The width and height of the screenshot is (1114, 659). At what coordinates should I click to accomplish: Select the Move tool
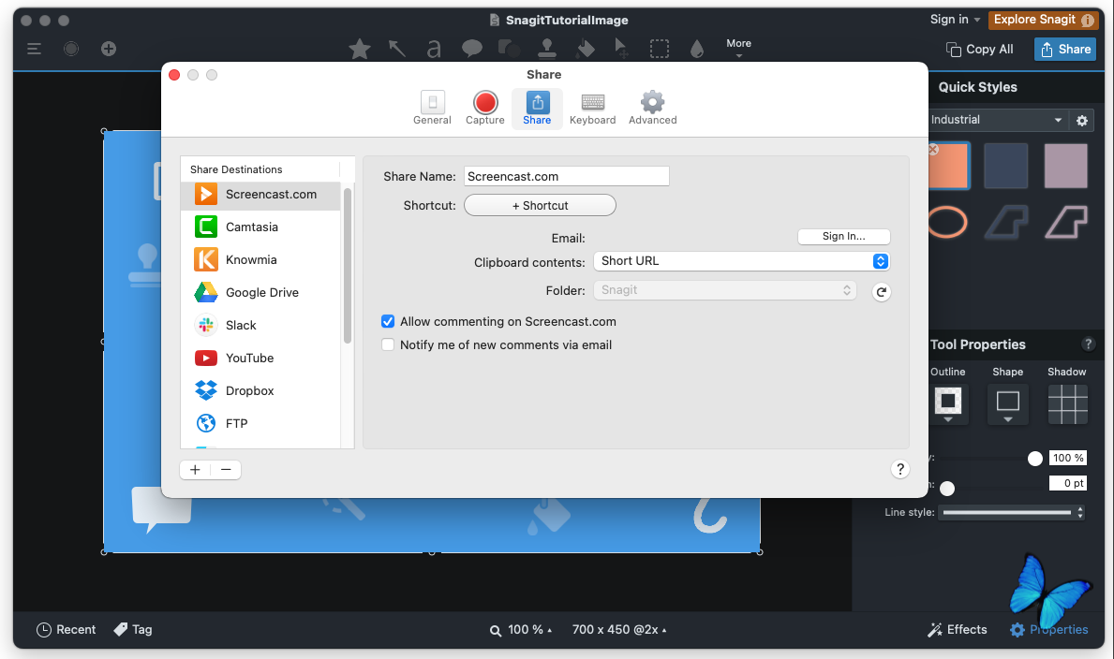click(x=621, y=49)
